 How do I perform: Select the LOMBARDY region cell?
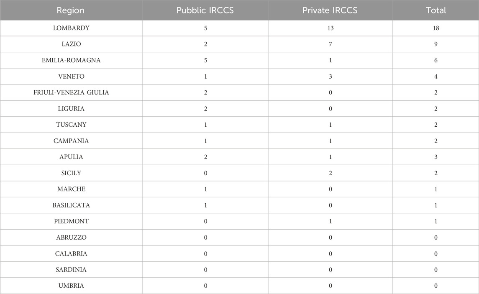71,28
